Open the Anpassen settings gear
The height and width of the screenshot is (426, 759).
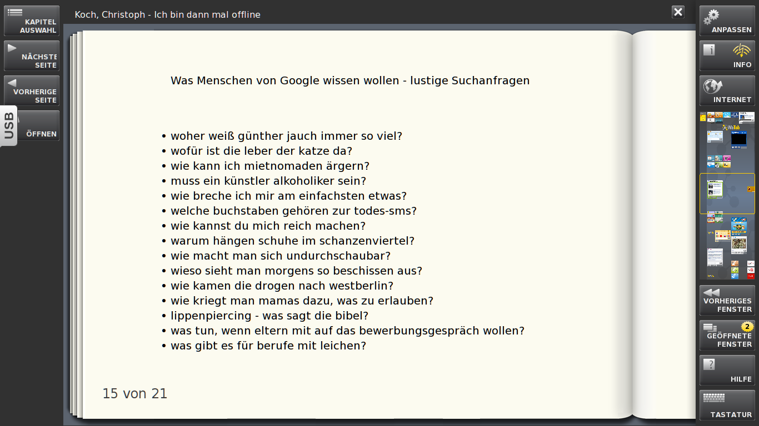[727, 21]
